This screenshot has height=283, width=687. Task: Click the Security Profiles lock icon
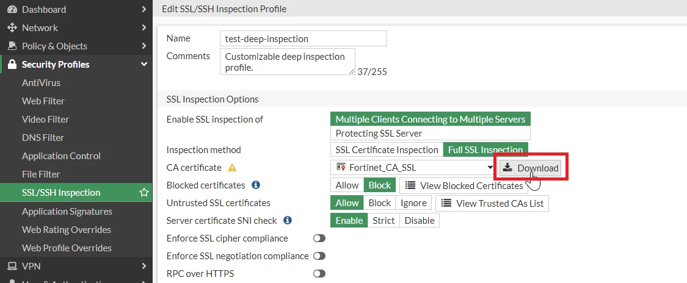click(x=12, y=64)
